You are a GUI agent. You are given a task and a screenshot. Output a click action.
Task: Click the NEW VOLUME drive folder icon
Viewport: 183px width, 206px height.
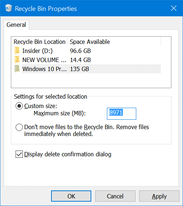click(17, 60)
